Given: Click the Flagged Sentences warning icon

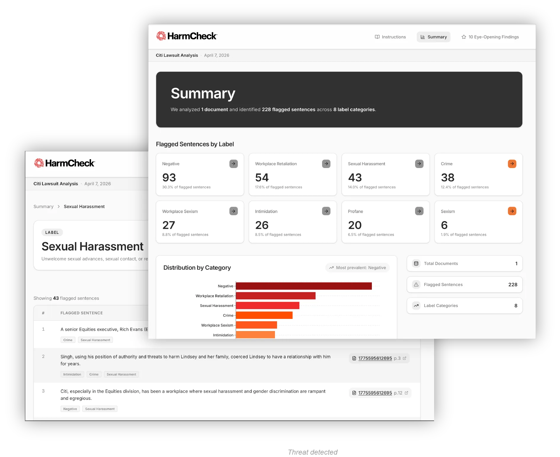Looking at the screenshot, I should (416, 285).
